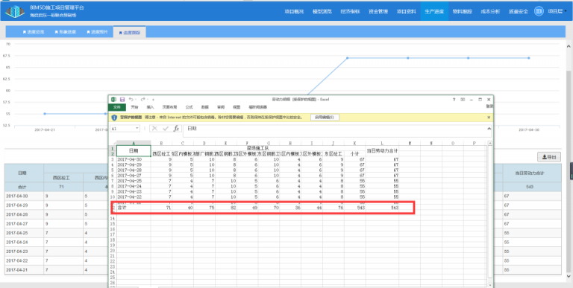
Task: Select the 生产进度 navigation menu
Action: click(434, 12)
